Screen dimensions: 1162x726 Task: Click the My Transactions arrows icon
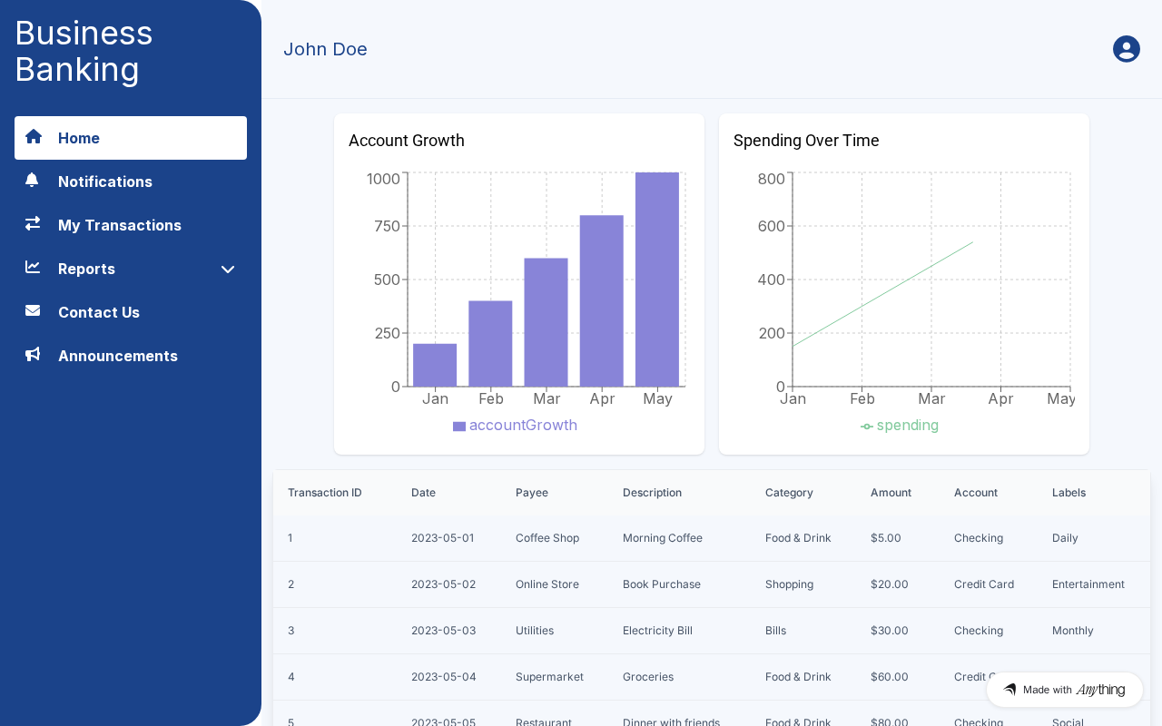click(x=33, y=223)
